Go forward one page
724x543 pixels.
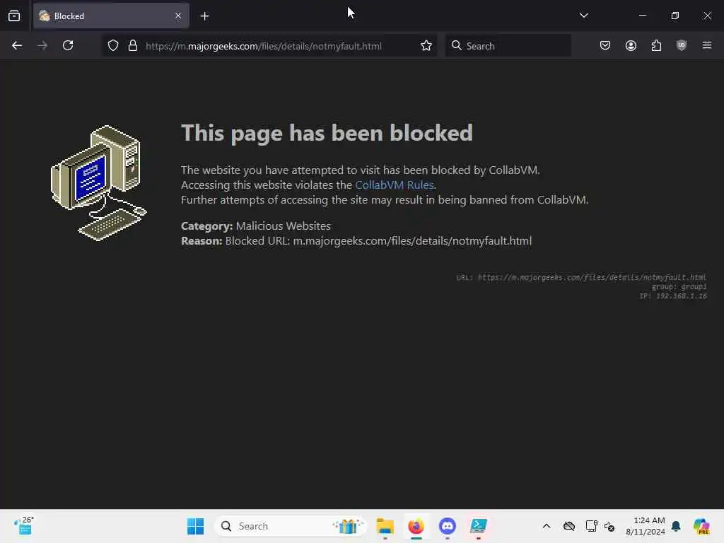pos(42,45)
